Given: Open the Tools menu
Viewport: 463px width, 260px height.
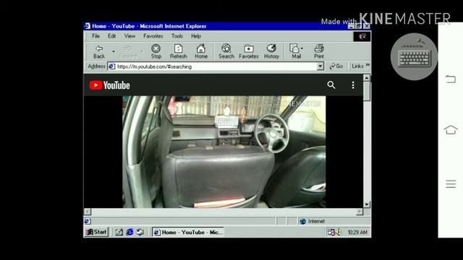Looking at the screenshot, I should click(177, 36).
